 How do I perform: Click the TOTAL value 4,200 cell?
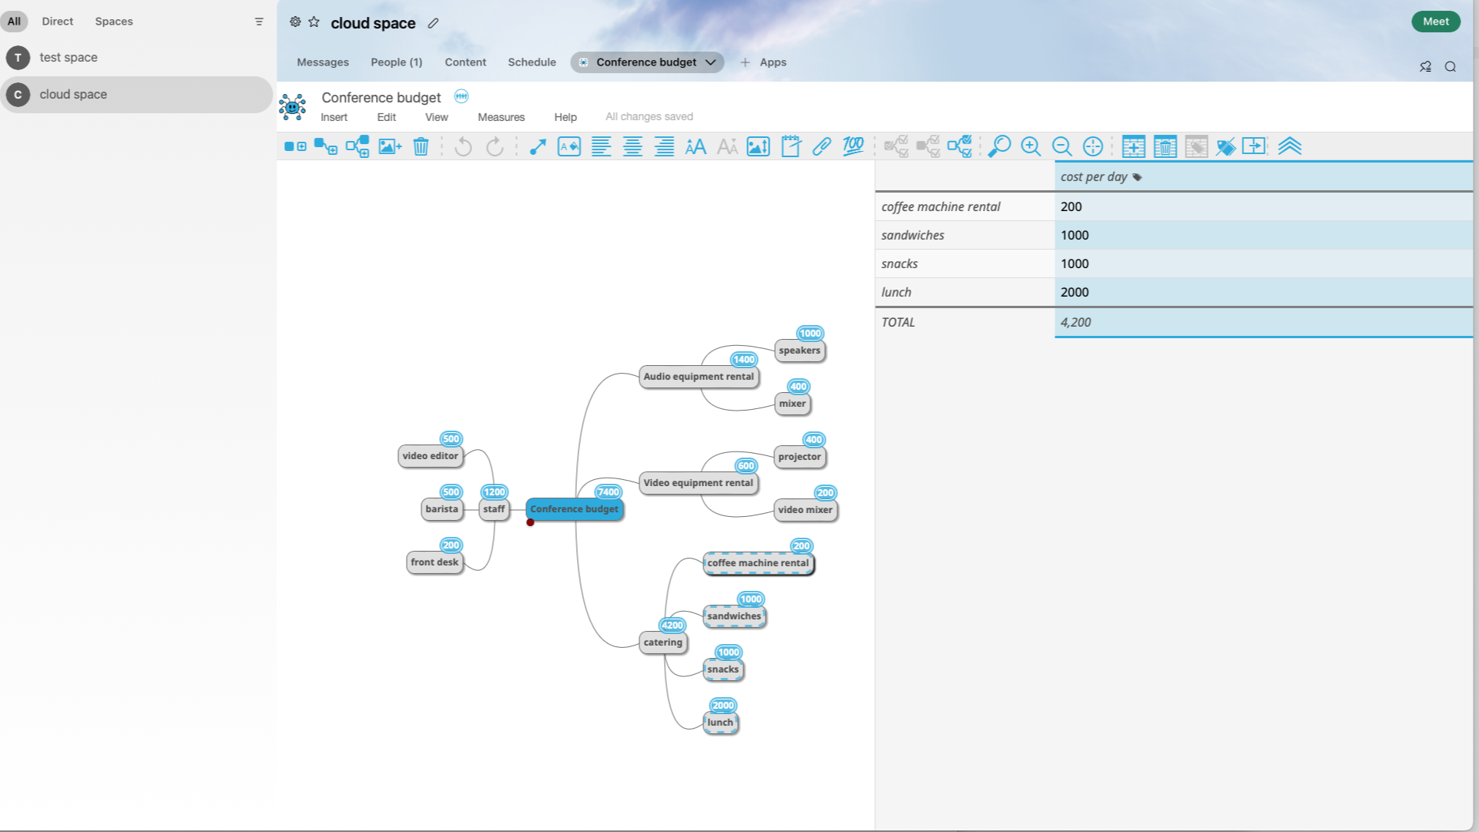pyautogui.click(x=1263, y=322)
